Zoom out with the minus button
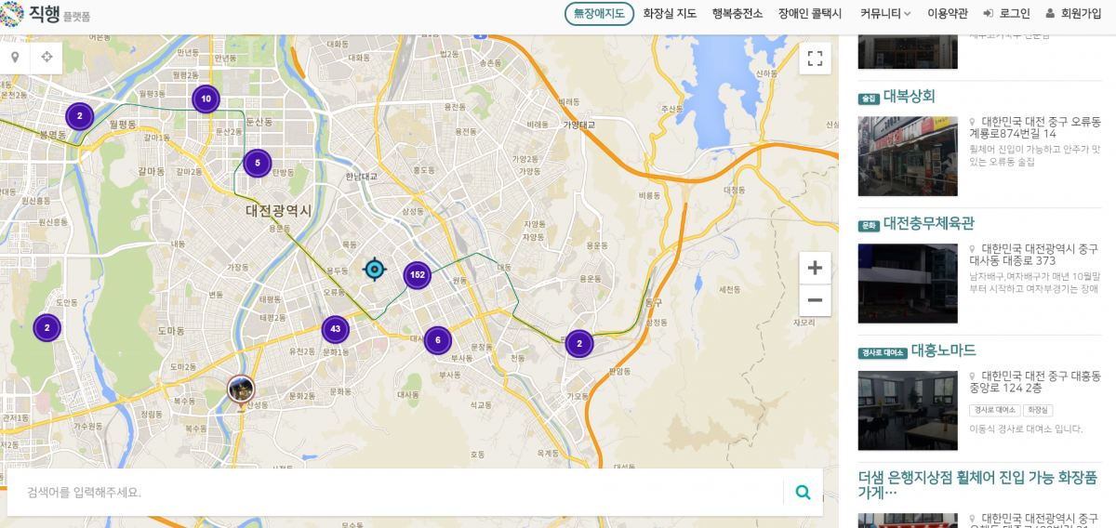The image size is (1116, 528). tap(815, 299)
